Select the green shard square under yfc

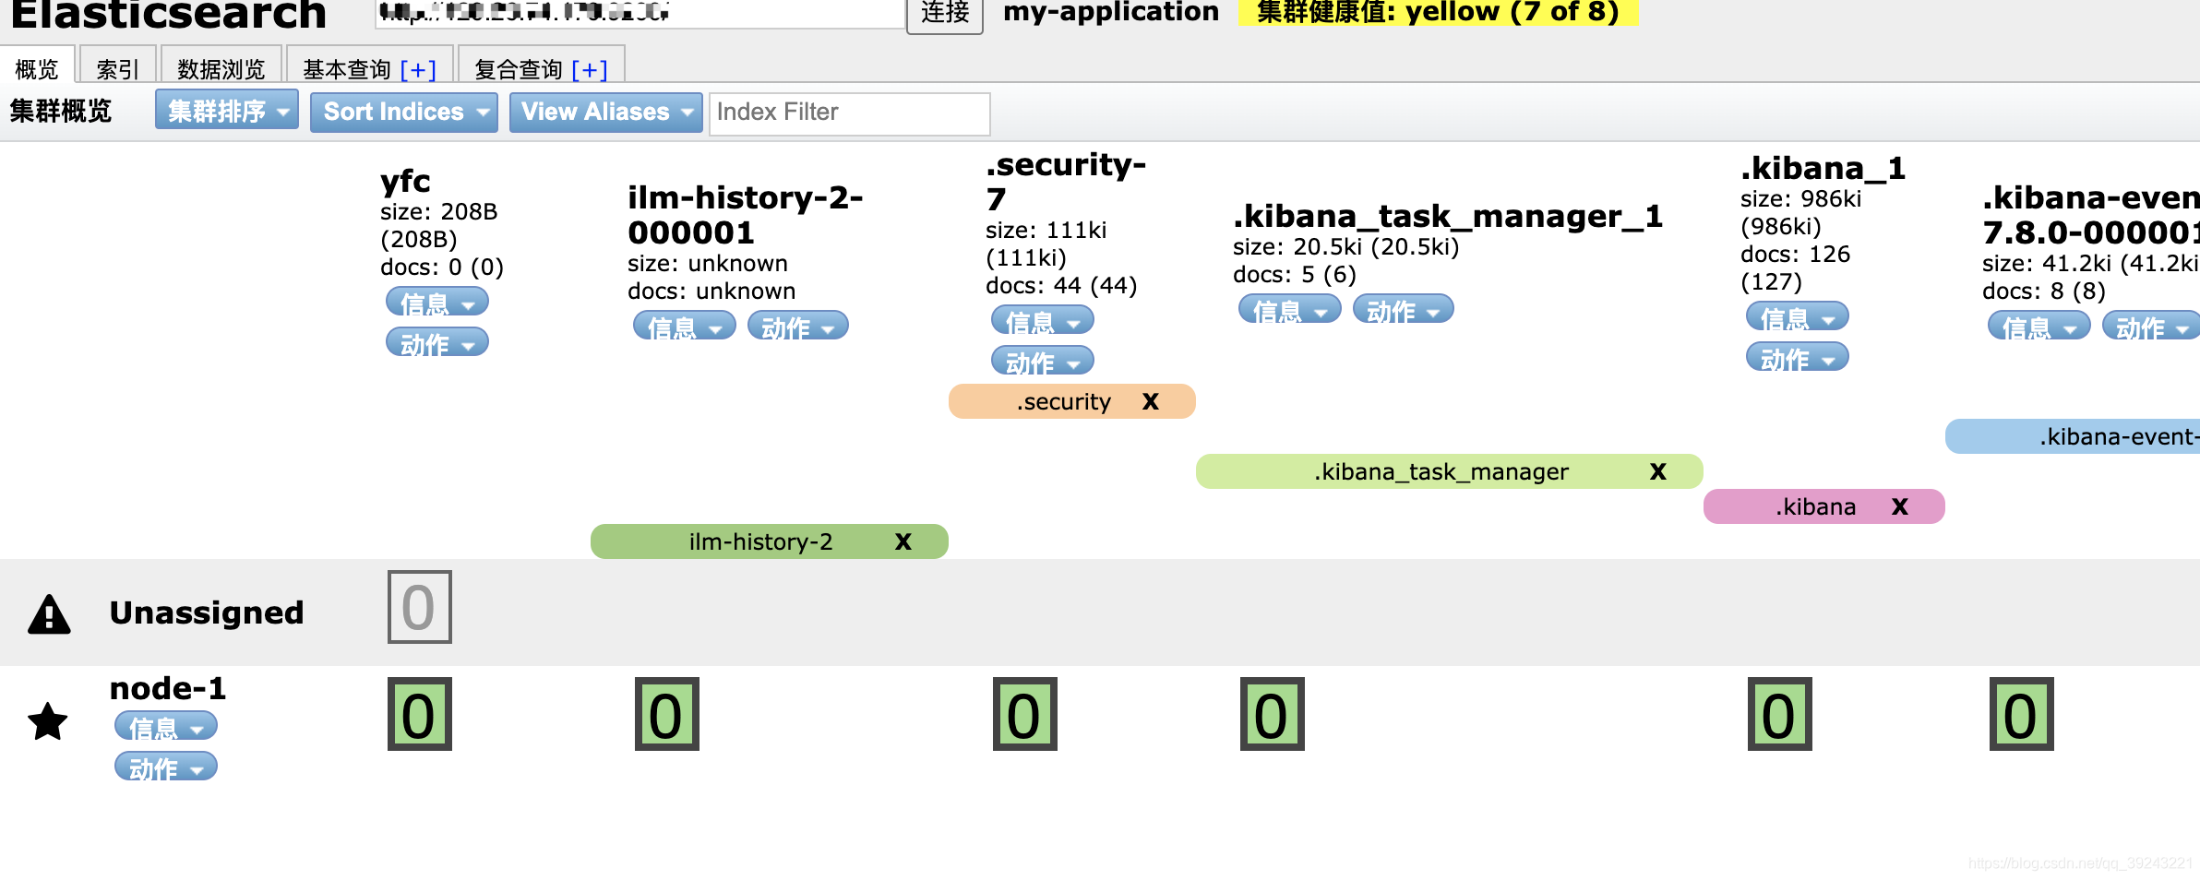(x=419, y=715)
